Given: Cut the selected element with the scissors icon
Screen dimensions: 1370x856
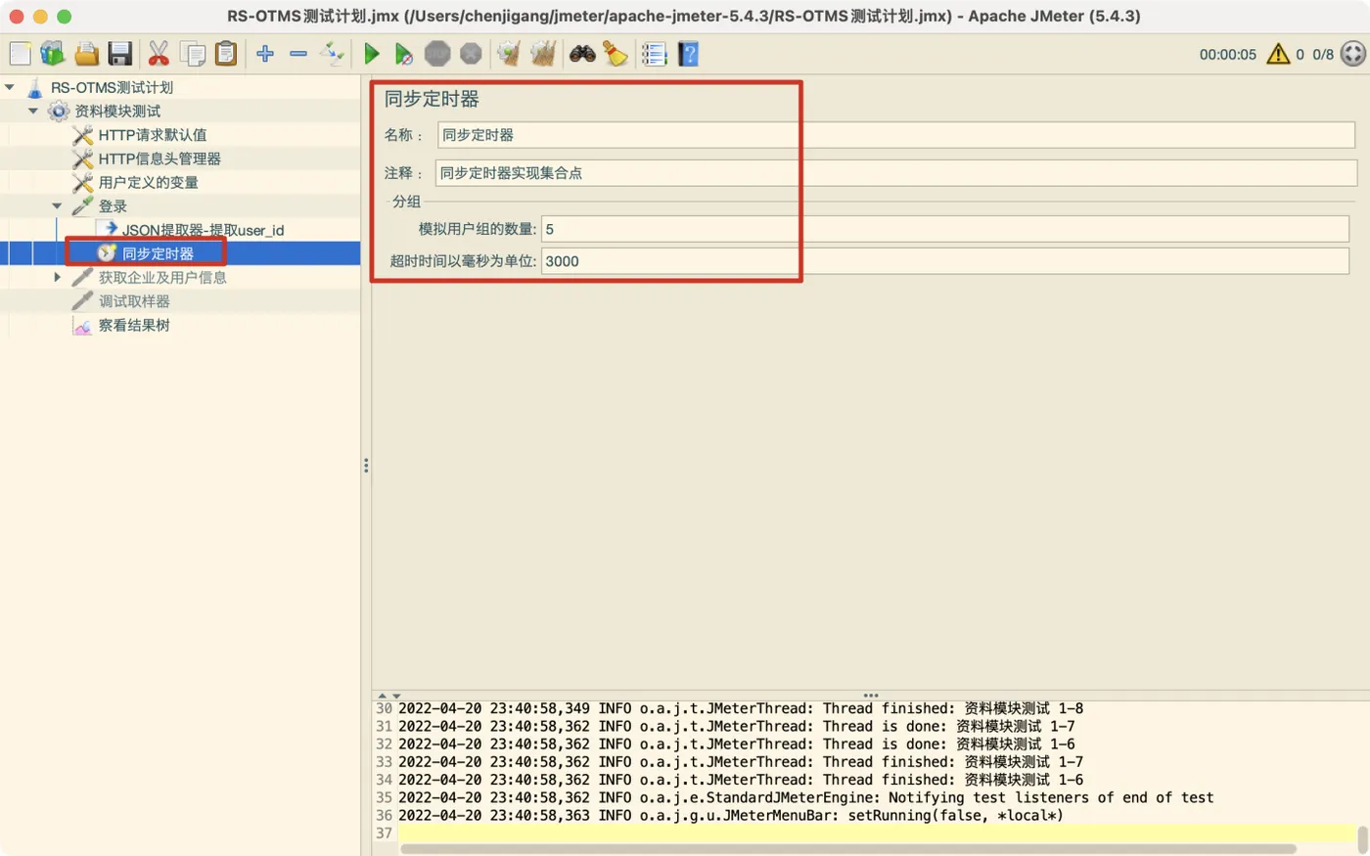Looking at the screenshot, I should (x=158, y=54).
